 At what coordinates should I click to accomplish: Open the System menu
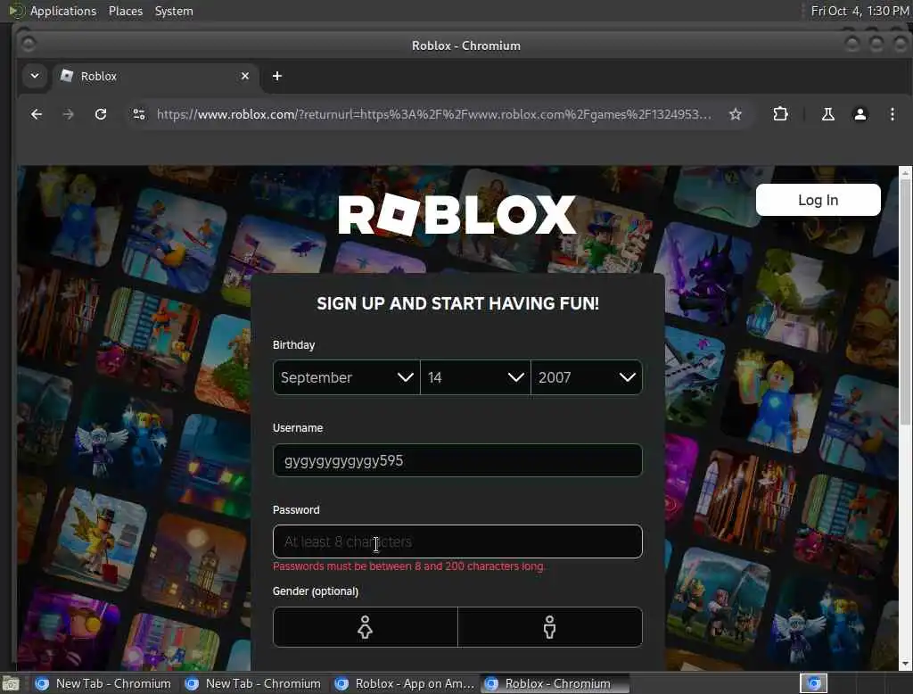[174, 11]
